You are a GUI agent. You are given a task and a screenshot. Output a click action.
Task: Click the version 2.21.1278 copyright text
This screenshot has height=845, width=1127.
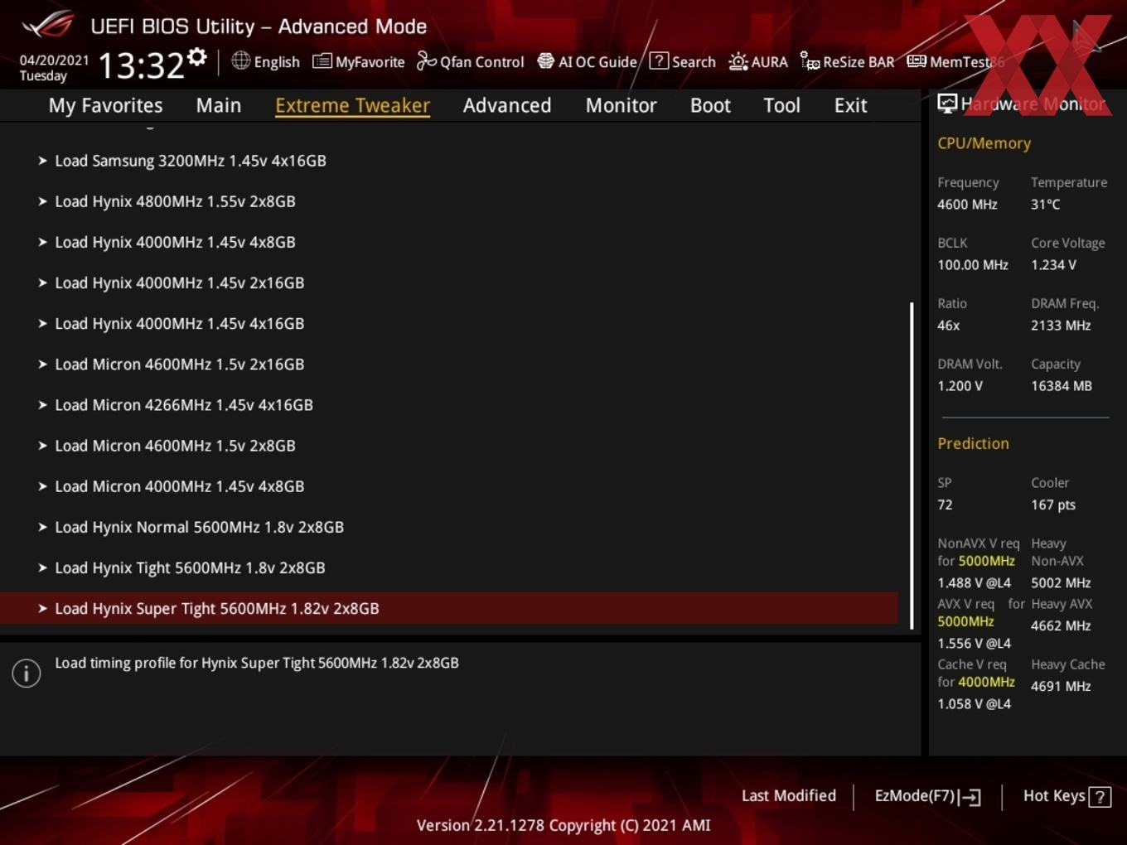tap(563, 825)
